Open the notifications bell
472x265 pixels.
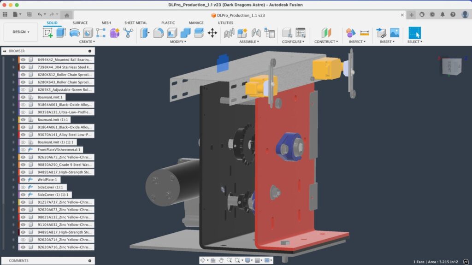(x=442, y=14)
